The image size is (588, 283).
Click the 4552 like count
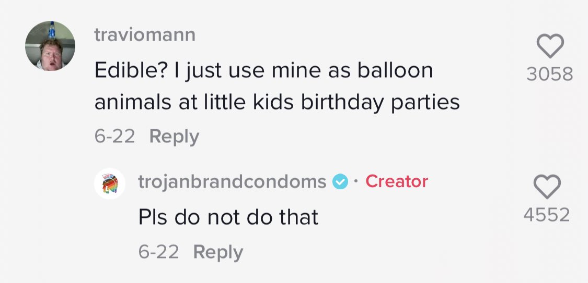(547, 215)
